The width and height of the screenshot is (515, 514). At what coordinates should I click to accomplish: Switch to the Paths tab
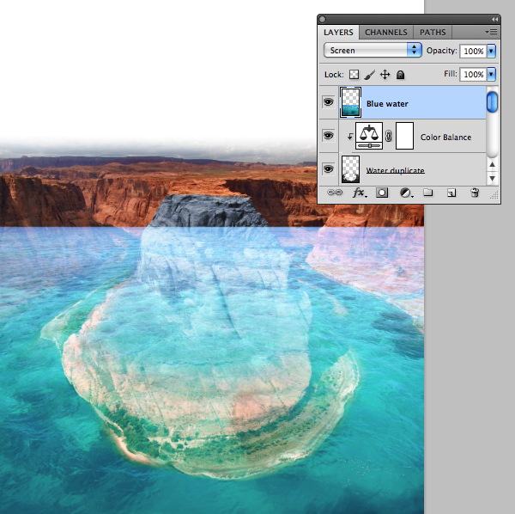tap(433, 32)
